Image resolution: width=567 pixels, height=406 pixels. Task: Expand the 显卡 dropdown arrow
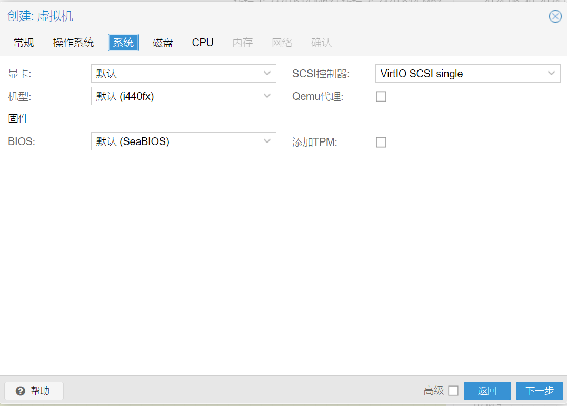pyautogui.click(x=267, y=73)
